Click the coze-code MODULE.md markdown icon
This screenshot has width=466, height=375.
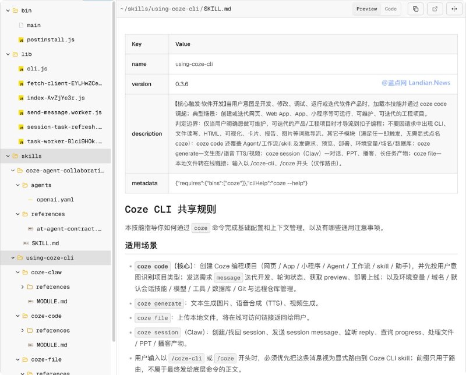(30, 345)
